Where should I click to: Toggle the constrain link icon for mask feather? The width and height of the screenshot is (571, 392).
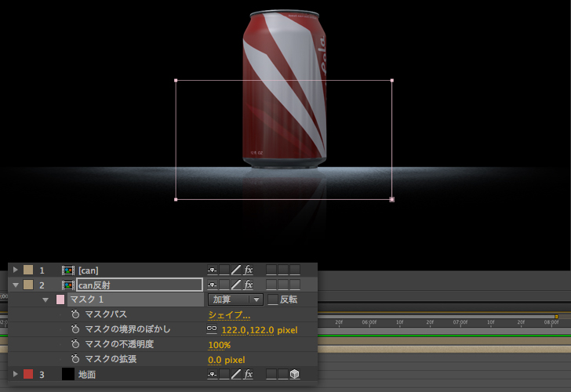tap(212, 329)
